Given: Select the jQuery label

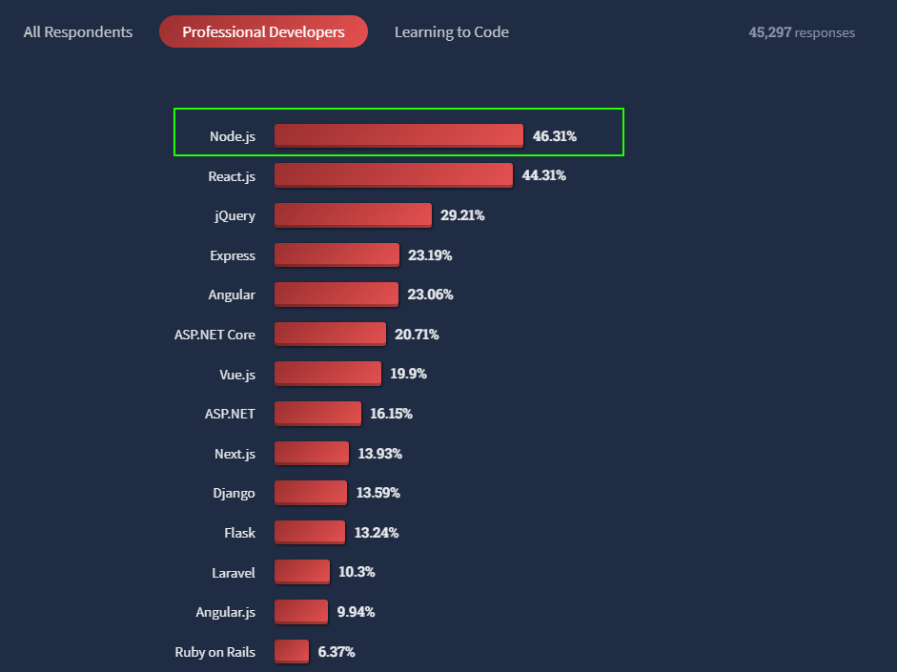Looking at the screenshot, I should (x=234, y=215).
